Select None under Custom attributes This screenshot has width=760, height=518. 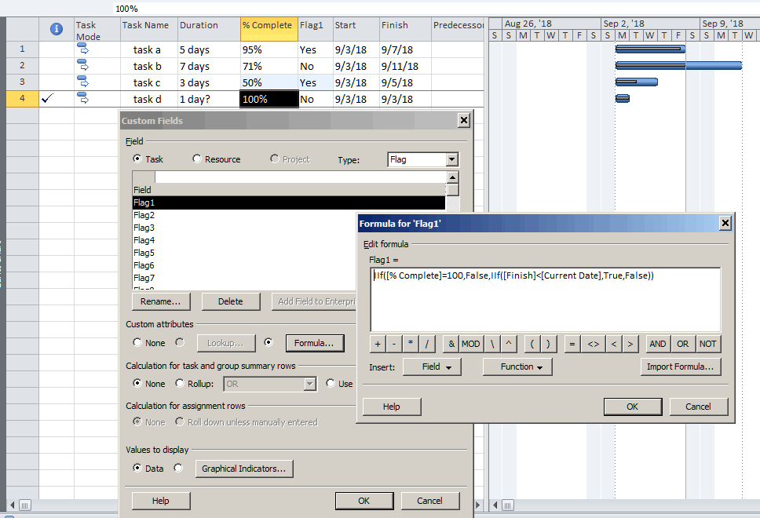coord(137,342)
